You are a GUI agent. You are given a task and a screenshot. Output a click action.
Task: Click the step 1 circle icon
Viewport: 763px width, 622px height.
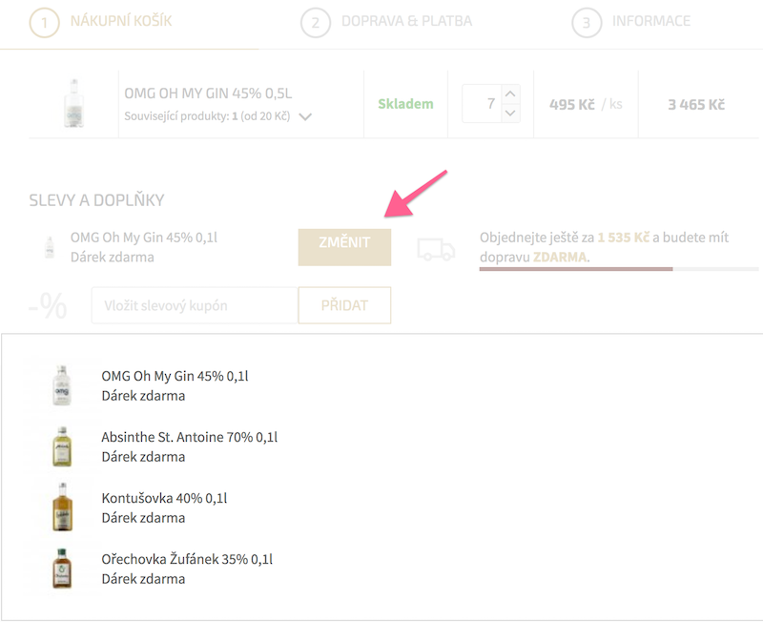44,22
